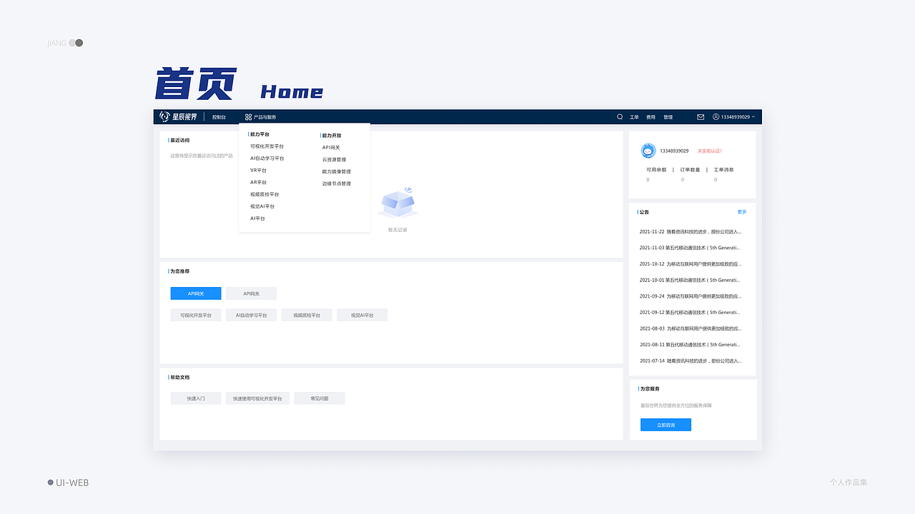Click the blue 立即咨询 button
Image resolution: width=915 pixels, height=514 pixels.
pos(666,425)
